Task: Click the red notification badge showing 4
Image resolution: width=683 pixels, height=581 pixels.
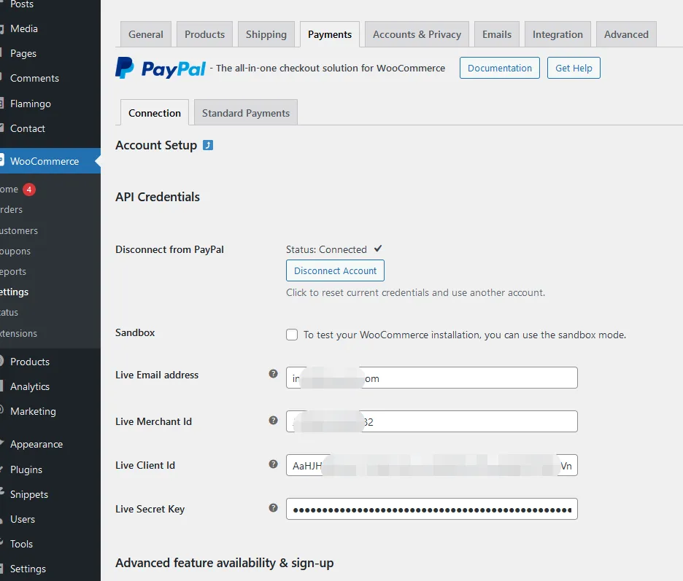Action: 28,190
